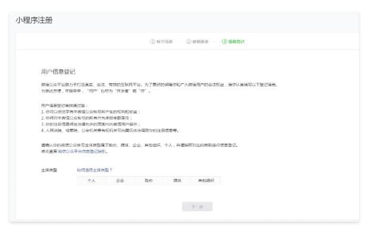Click the 用户信息登记 heading

coord(58,72)
